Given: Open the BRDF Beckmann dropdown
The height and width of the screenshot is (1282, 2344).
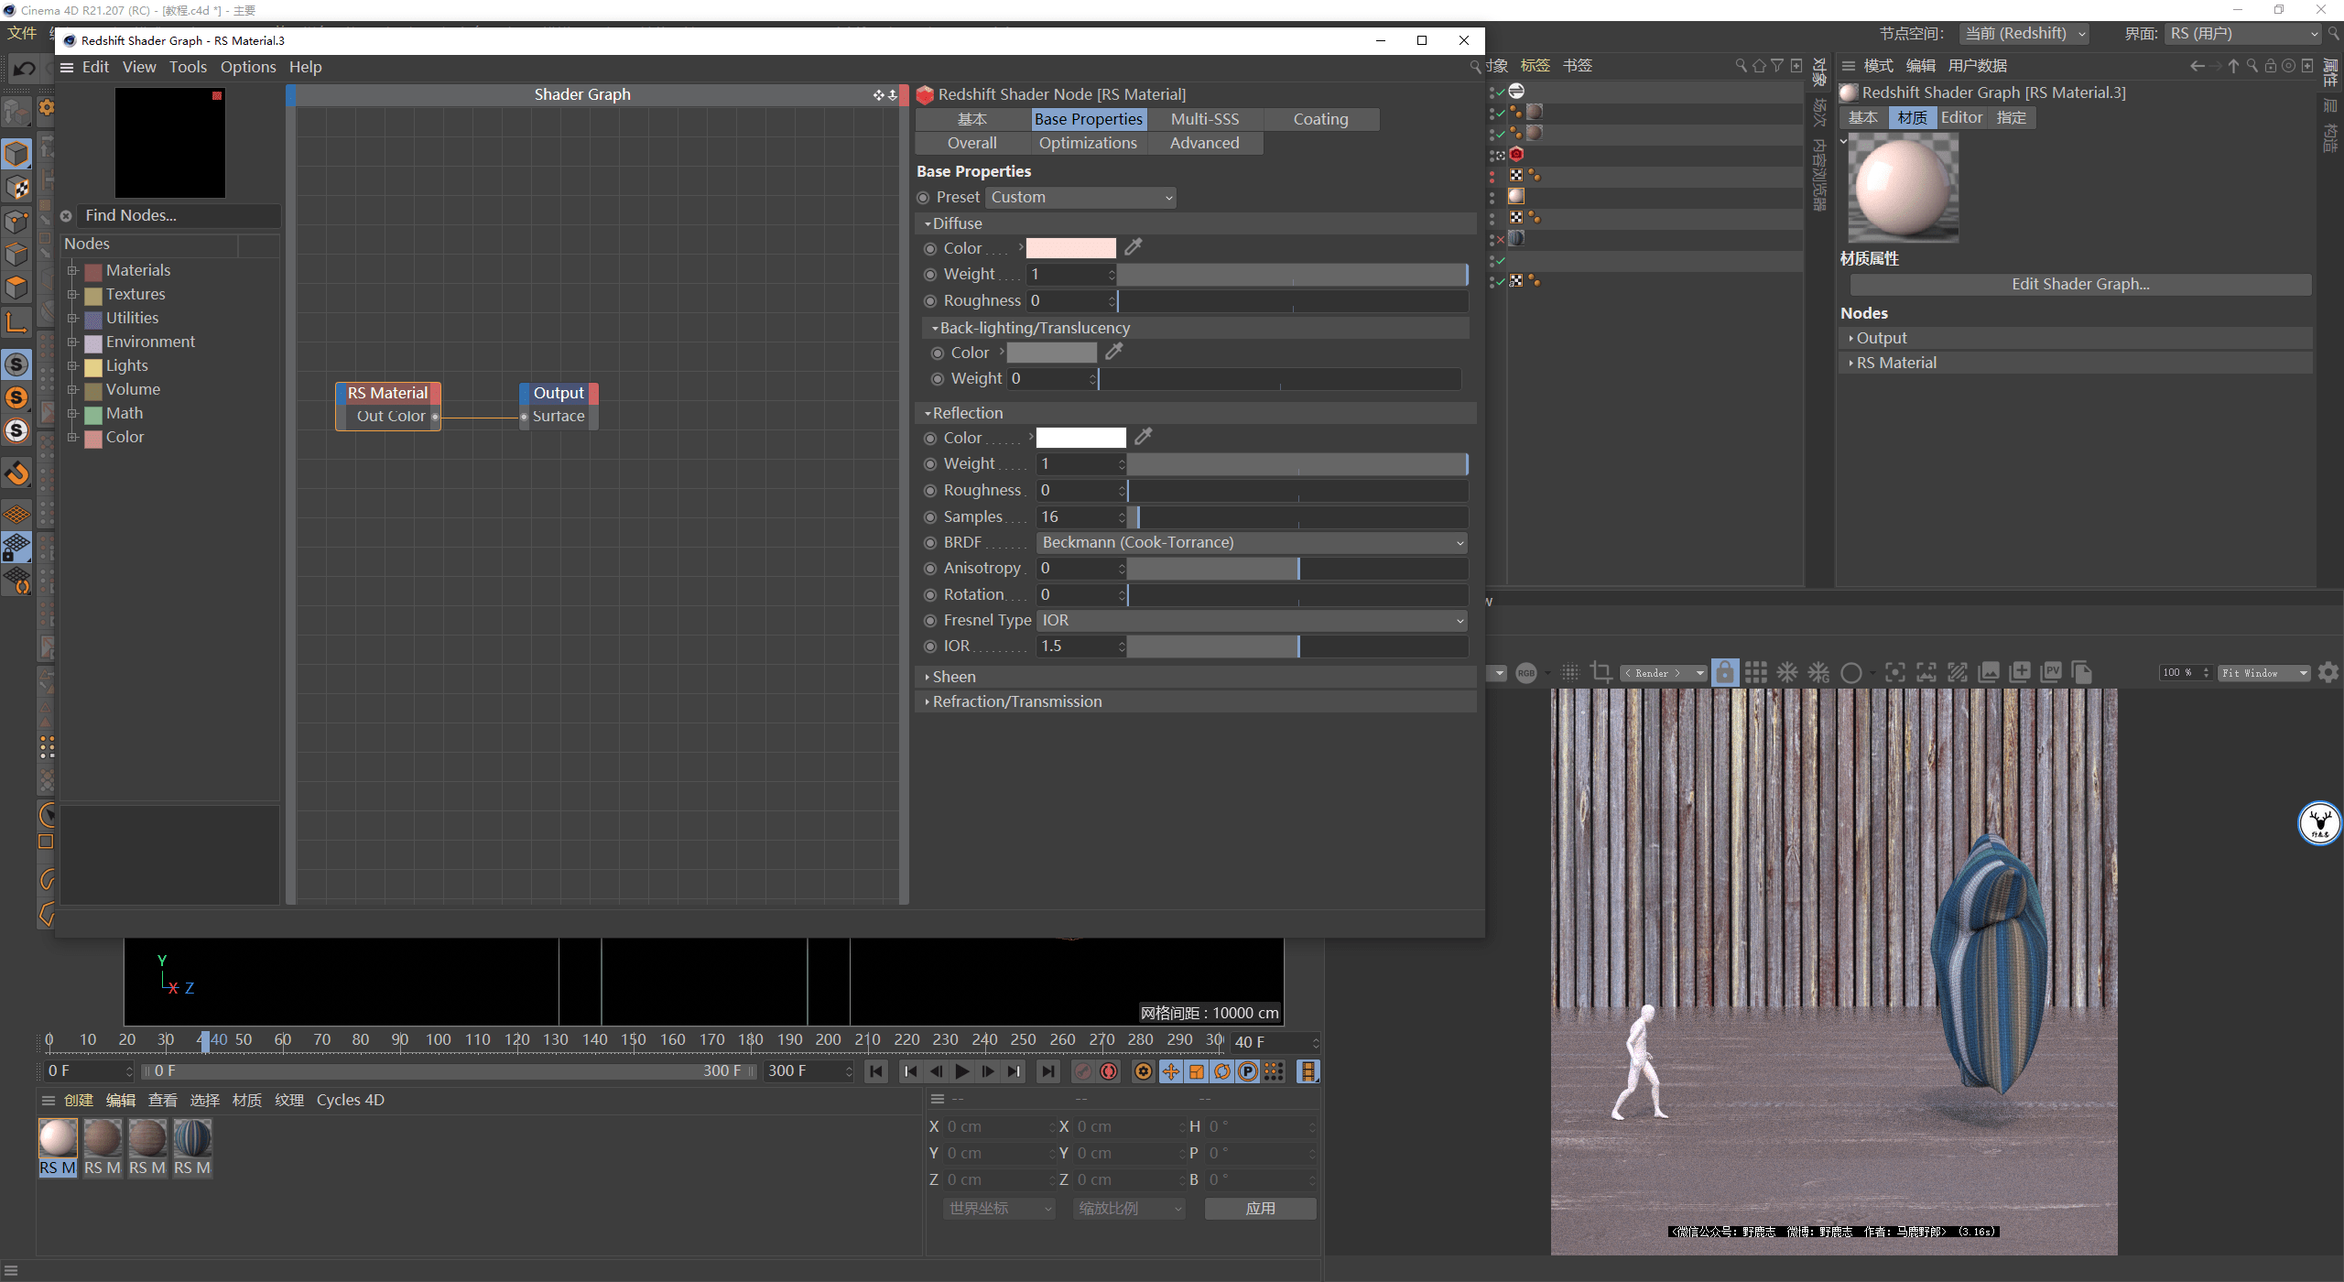Looking at the screenshot, I should [x=1251, y=543].
